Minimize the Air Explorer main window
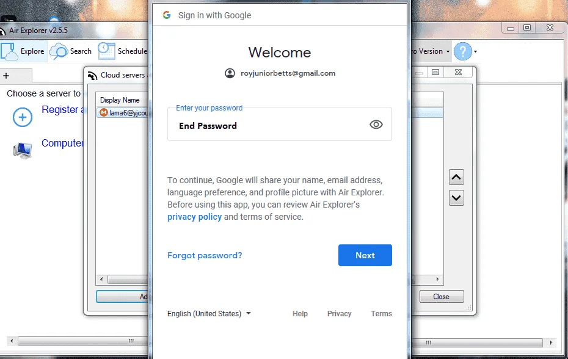This screenshot has width=568, height=359. click(511, 28)
